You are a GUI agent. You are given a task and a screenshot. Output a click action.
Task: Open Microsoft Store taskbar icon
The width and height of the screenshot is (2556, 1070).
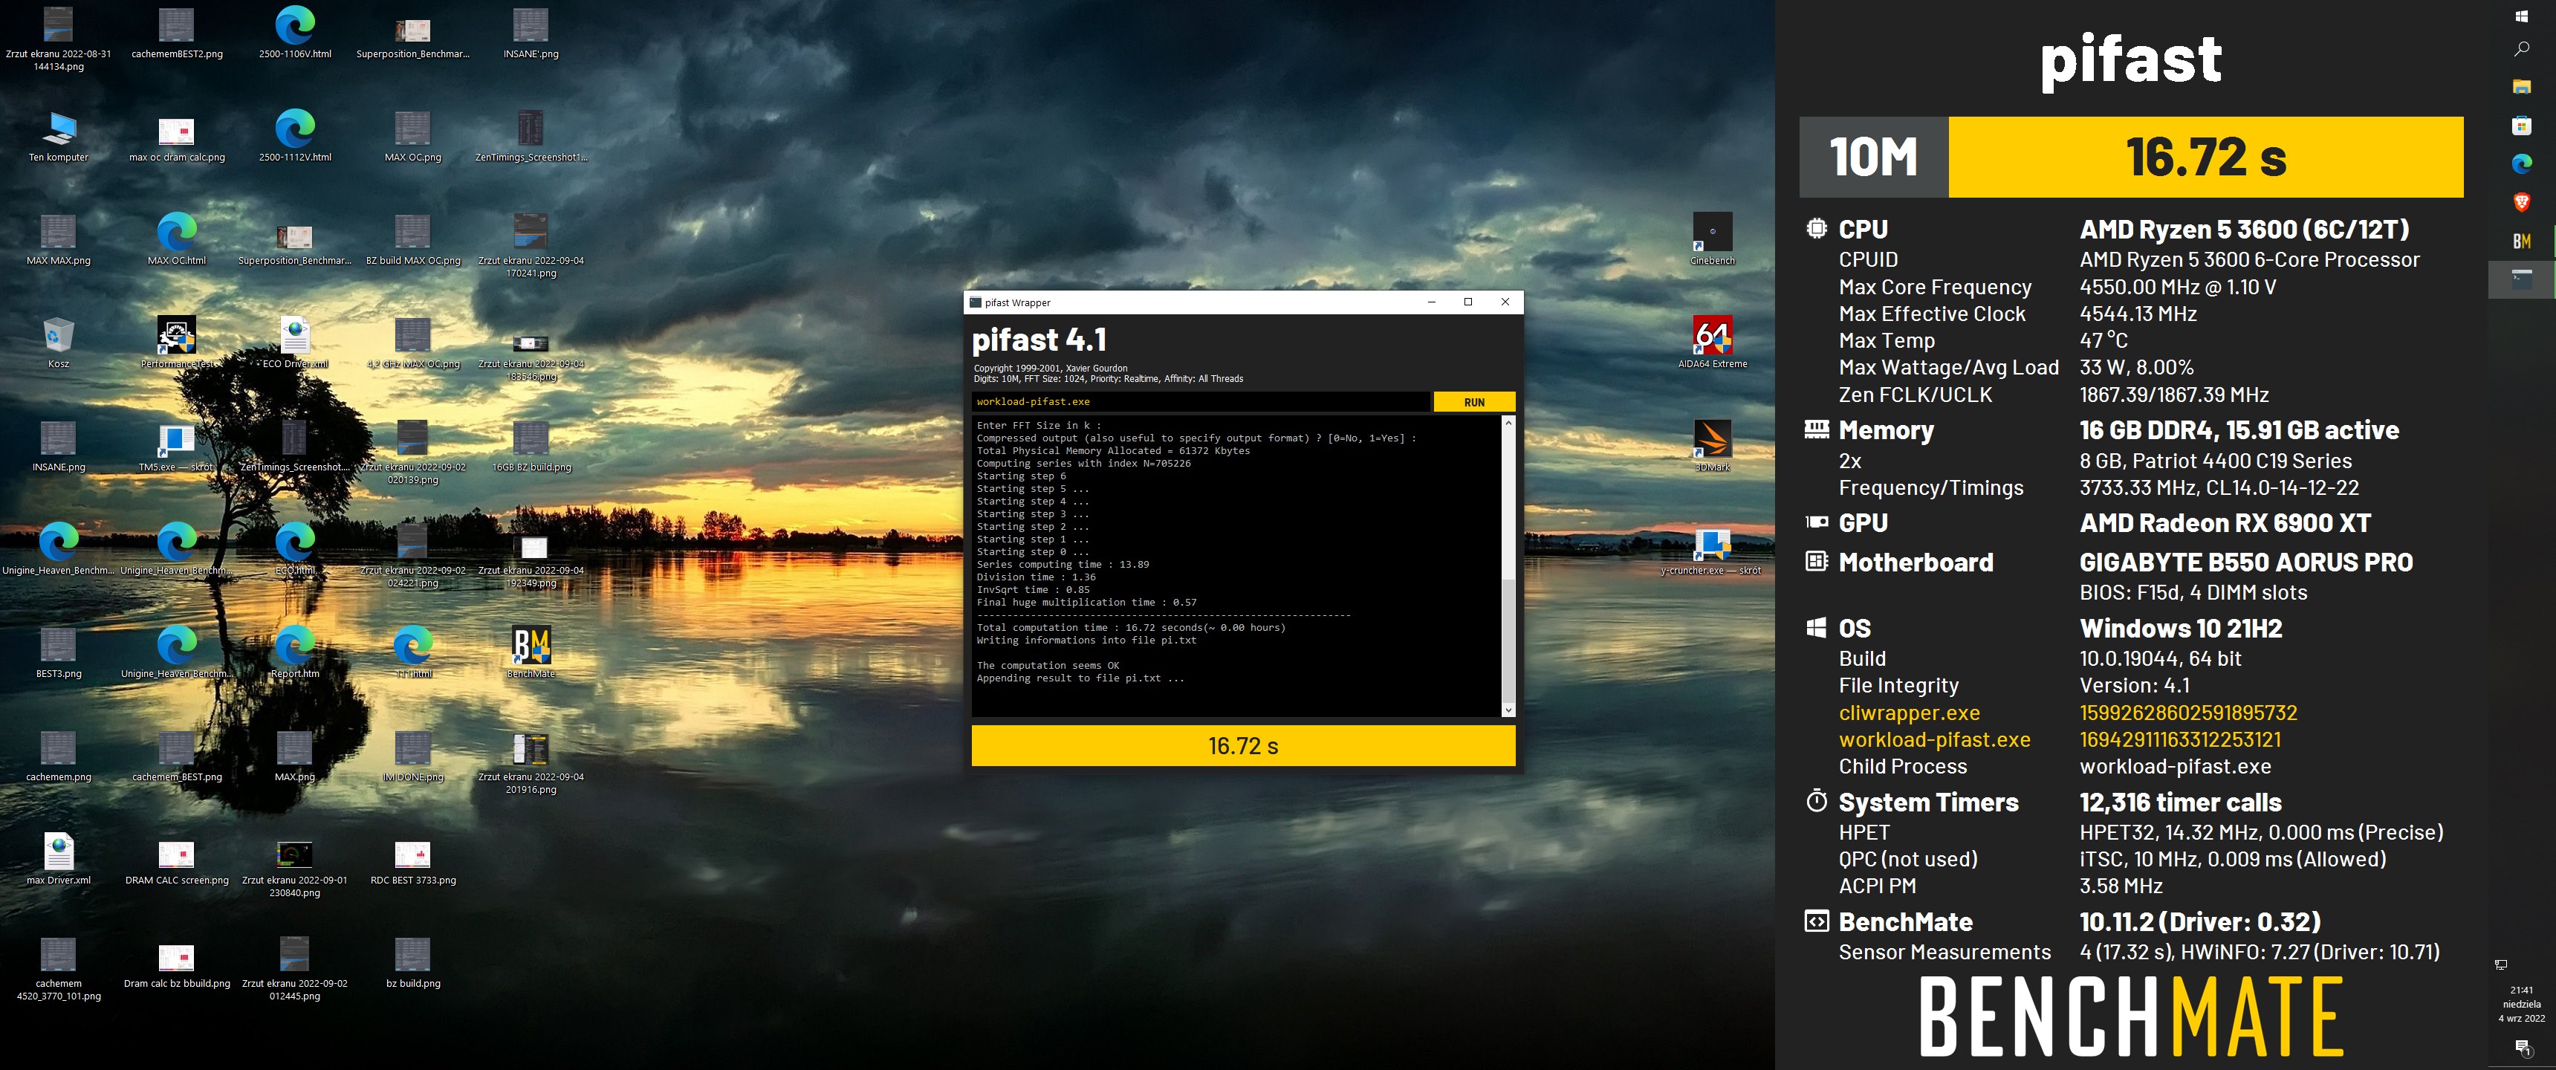tap(2521, 125)
